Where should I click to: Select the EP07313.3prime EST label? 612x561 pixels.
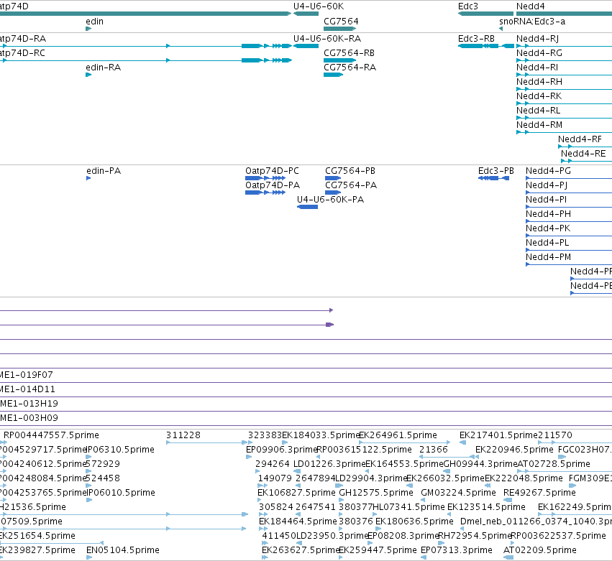[x=456, y=550]
